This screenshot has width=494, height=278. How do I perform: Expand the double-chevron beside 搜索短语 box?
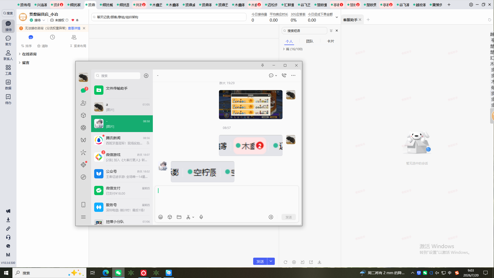tap(331, 31)
